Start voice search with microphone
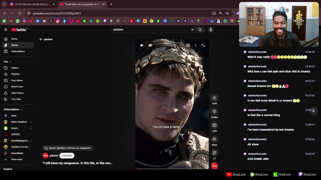321x180 pixels. pyautogui.click(x=211, y=29)
